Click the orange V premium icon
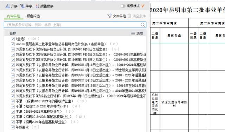This screenshot has width=225, height=132. (143, 6)
